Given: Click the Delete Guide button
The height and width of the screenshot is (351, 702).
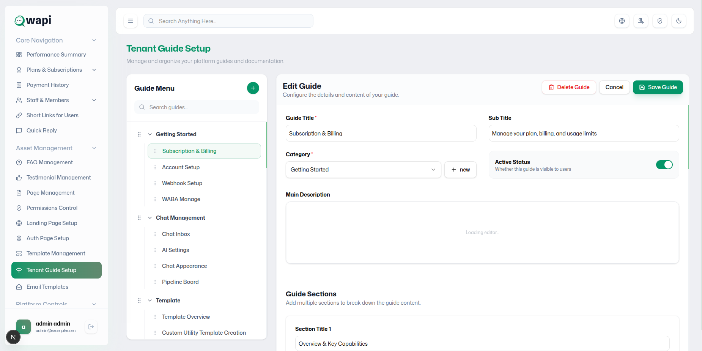Looking at the screenshot, I should point(569,87).
